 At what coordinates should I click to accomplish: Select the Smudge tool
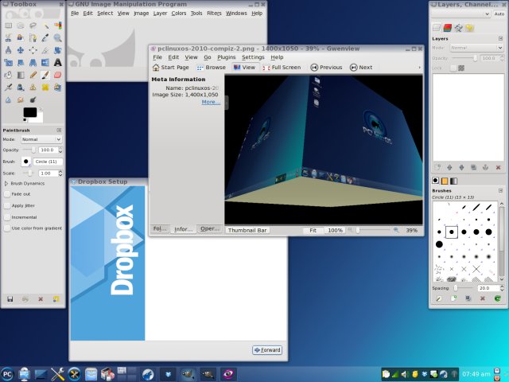coord(21,99)
